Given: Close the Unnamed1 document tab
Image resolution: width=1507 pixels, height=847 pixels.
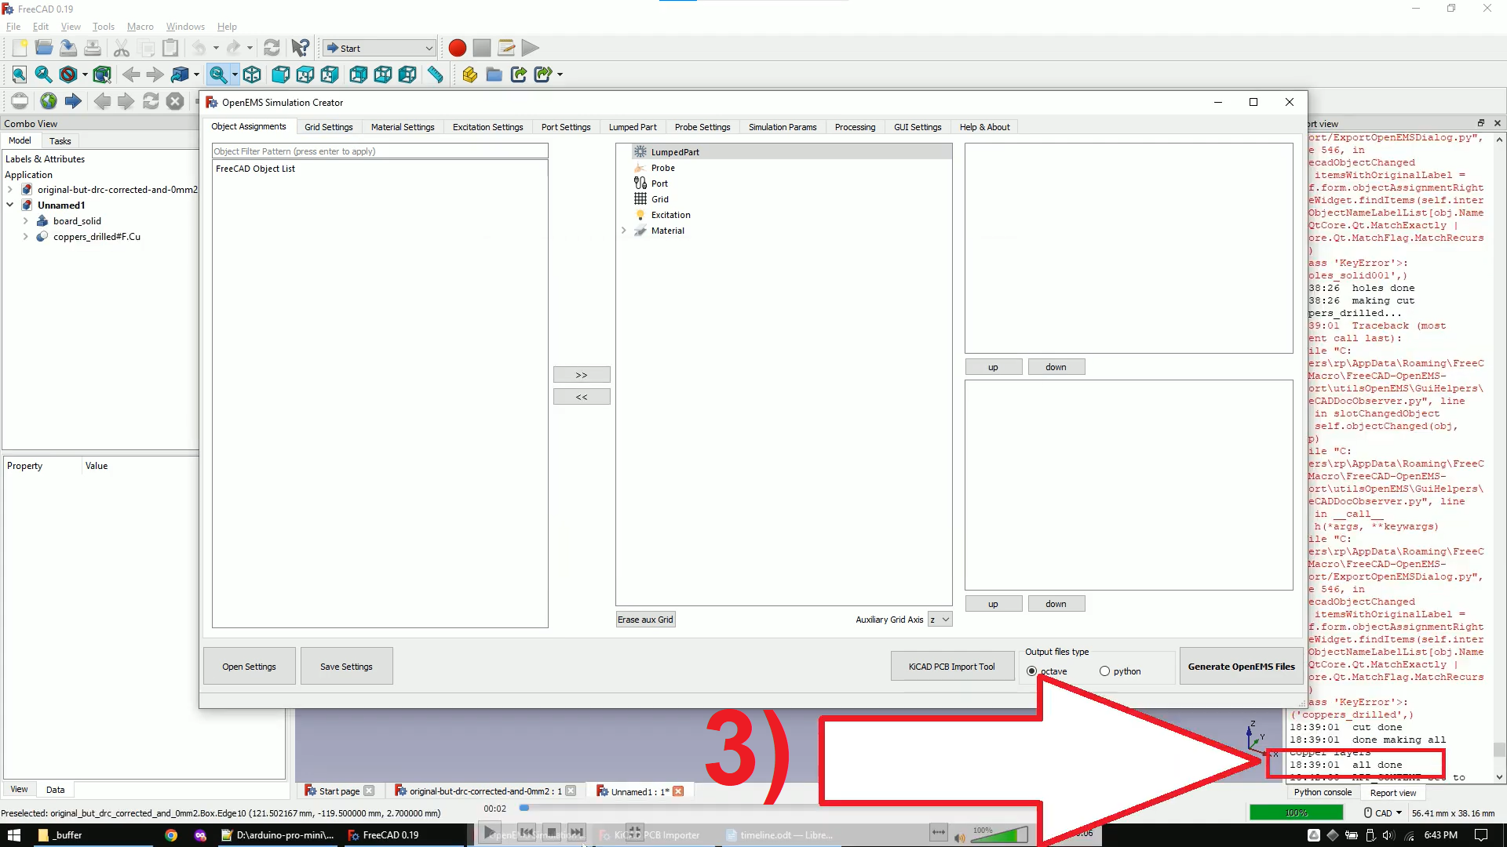Looking at the screenshot, I should (x=678, y=791).
